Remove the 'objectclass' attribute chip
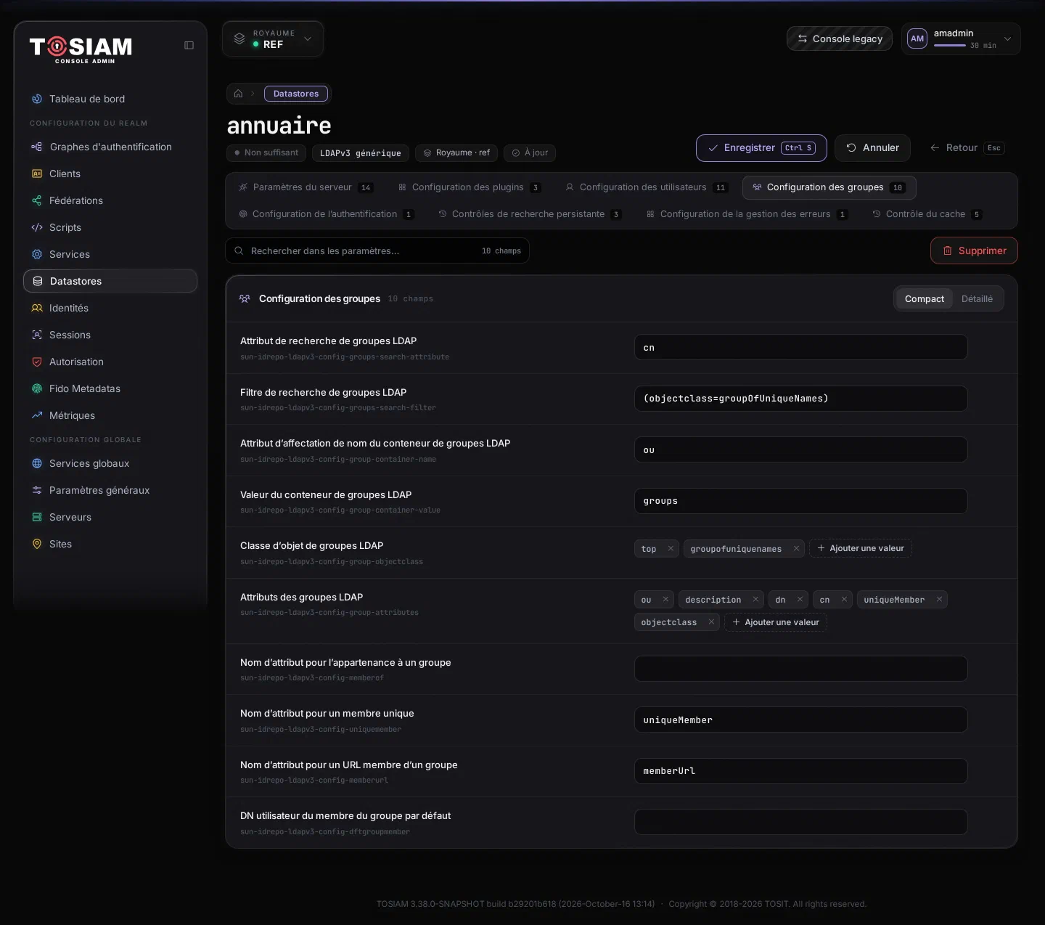The image size is (1045, 925). click(x=711, y=622)
